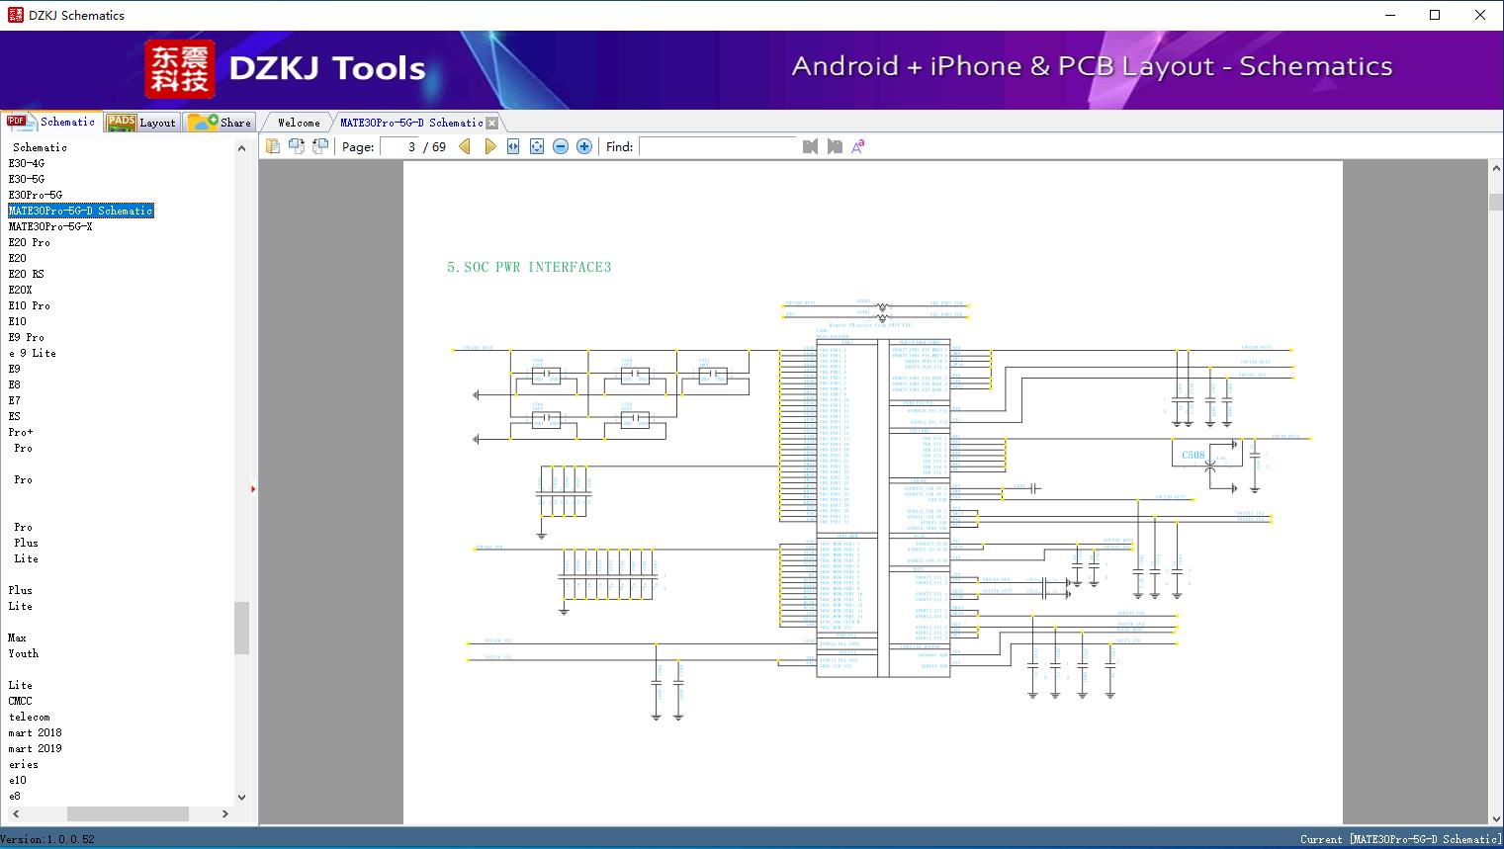The height and width of the screenshot is (849, 1504).
Task: Zoom out with the minus icon
Action: (x=561, y=146)
